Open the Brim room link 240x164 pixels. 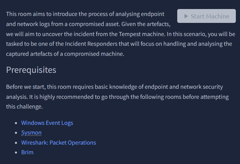point(27,152)
